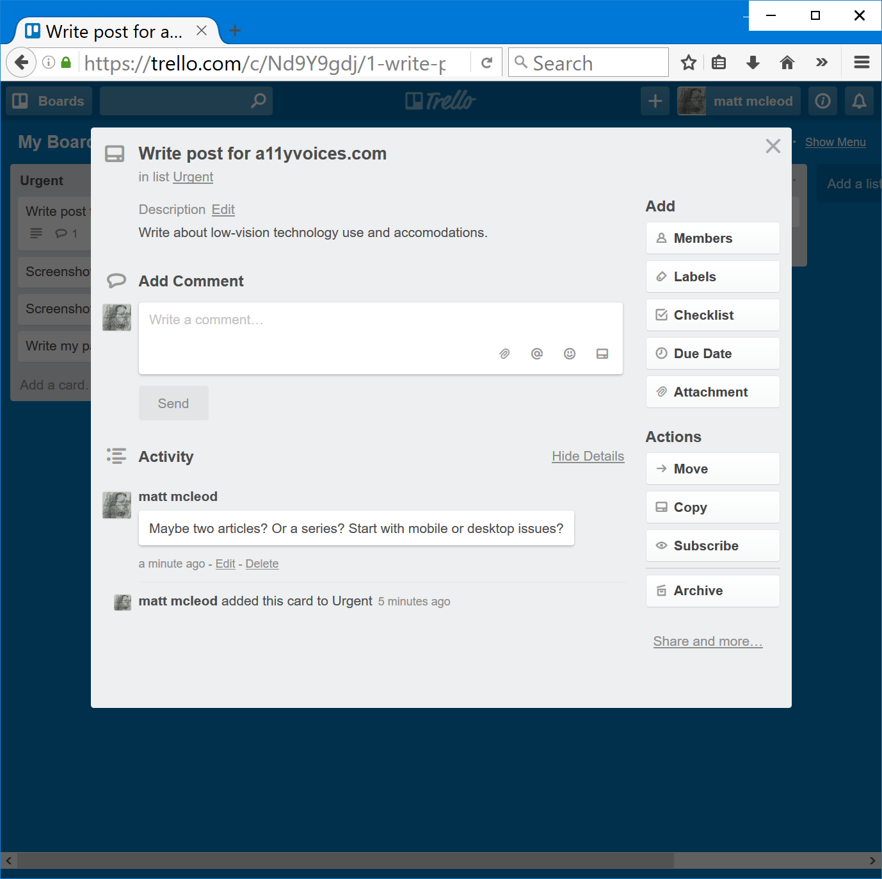This screenshot has height=879, width=882.
Task: Click the Send comment button
Action: click(x=173, y=403)
